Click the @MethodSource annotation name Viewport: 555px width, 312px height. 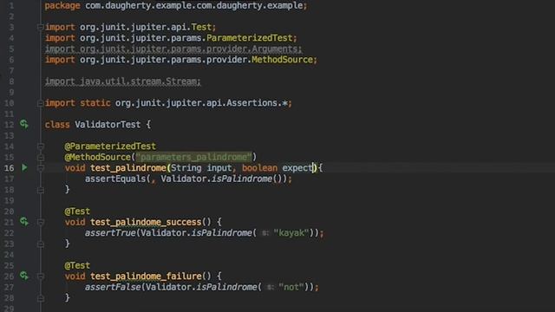coord(98,157)
